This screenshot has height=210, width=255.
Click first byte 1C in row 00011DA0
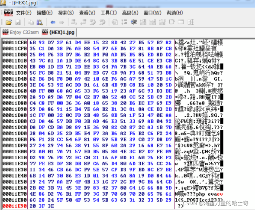coord(32,115)
